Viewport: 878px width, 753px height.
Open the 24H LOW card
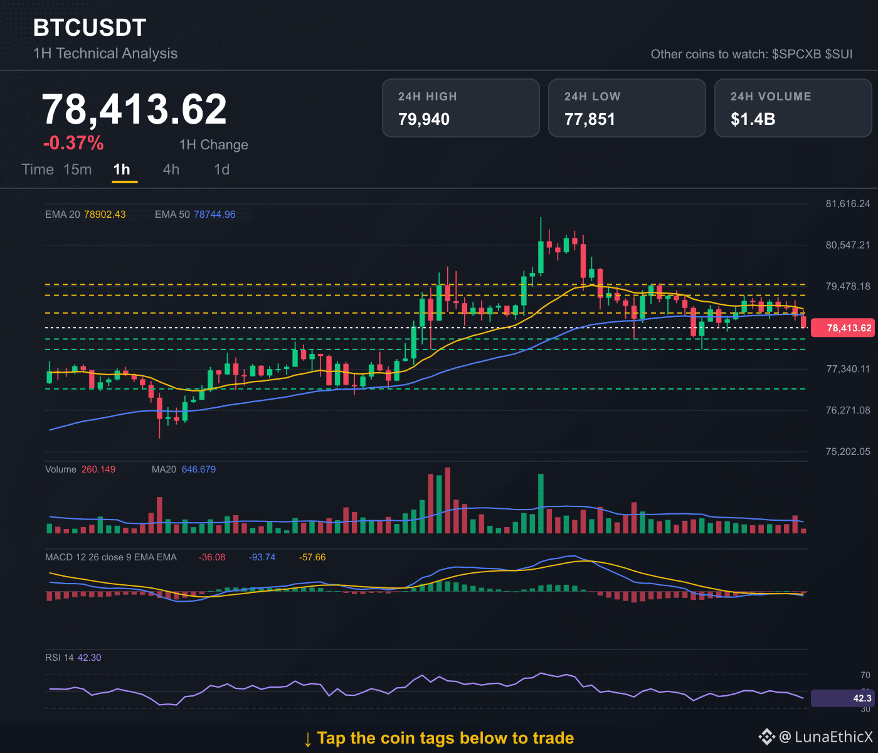tap(627, 108)
